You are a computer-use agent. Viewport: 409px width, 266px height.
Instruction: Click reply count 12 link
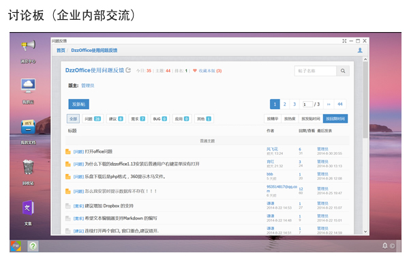click(301, 189)
